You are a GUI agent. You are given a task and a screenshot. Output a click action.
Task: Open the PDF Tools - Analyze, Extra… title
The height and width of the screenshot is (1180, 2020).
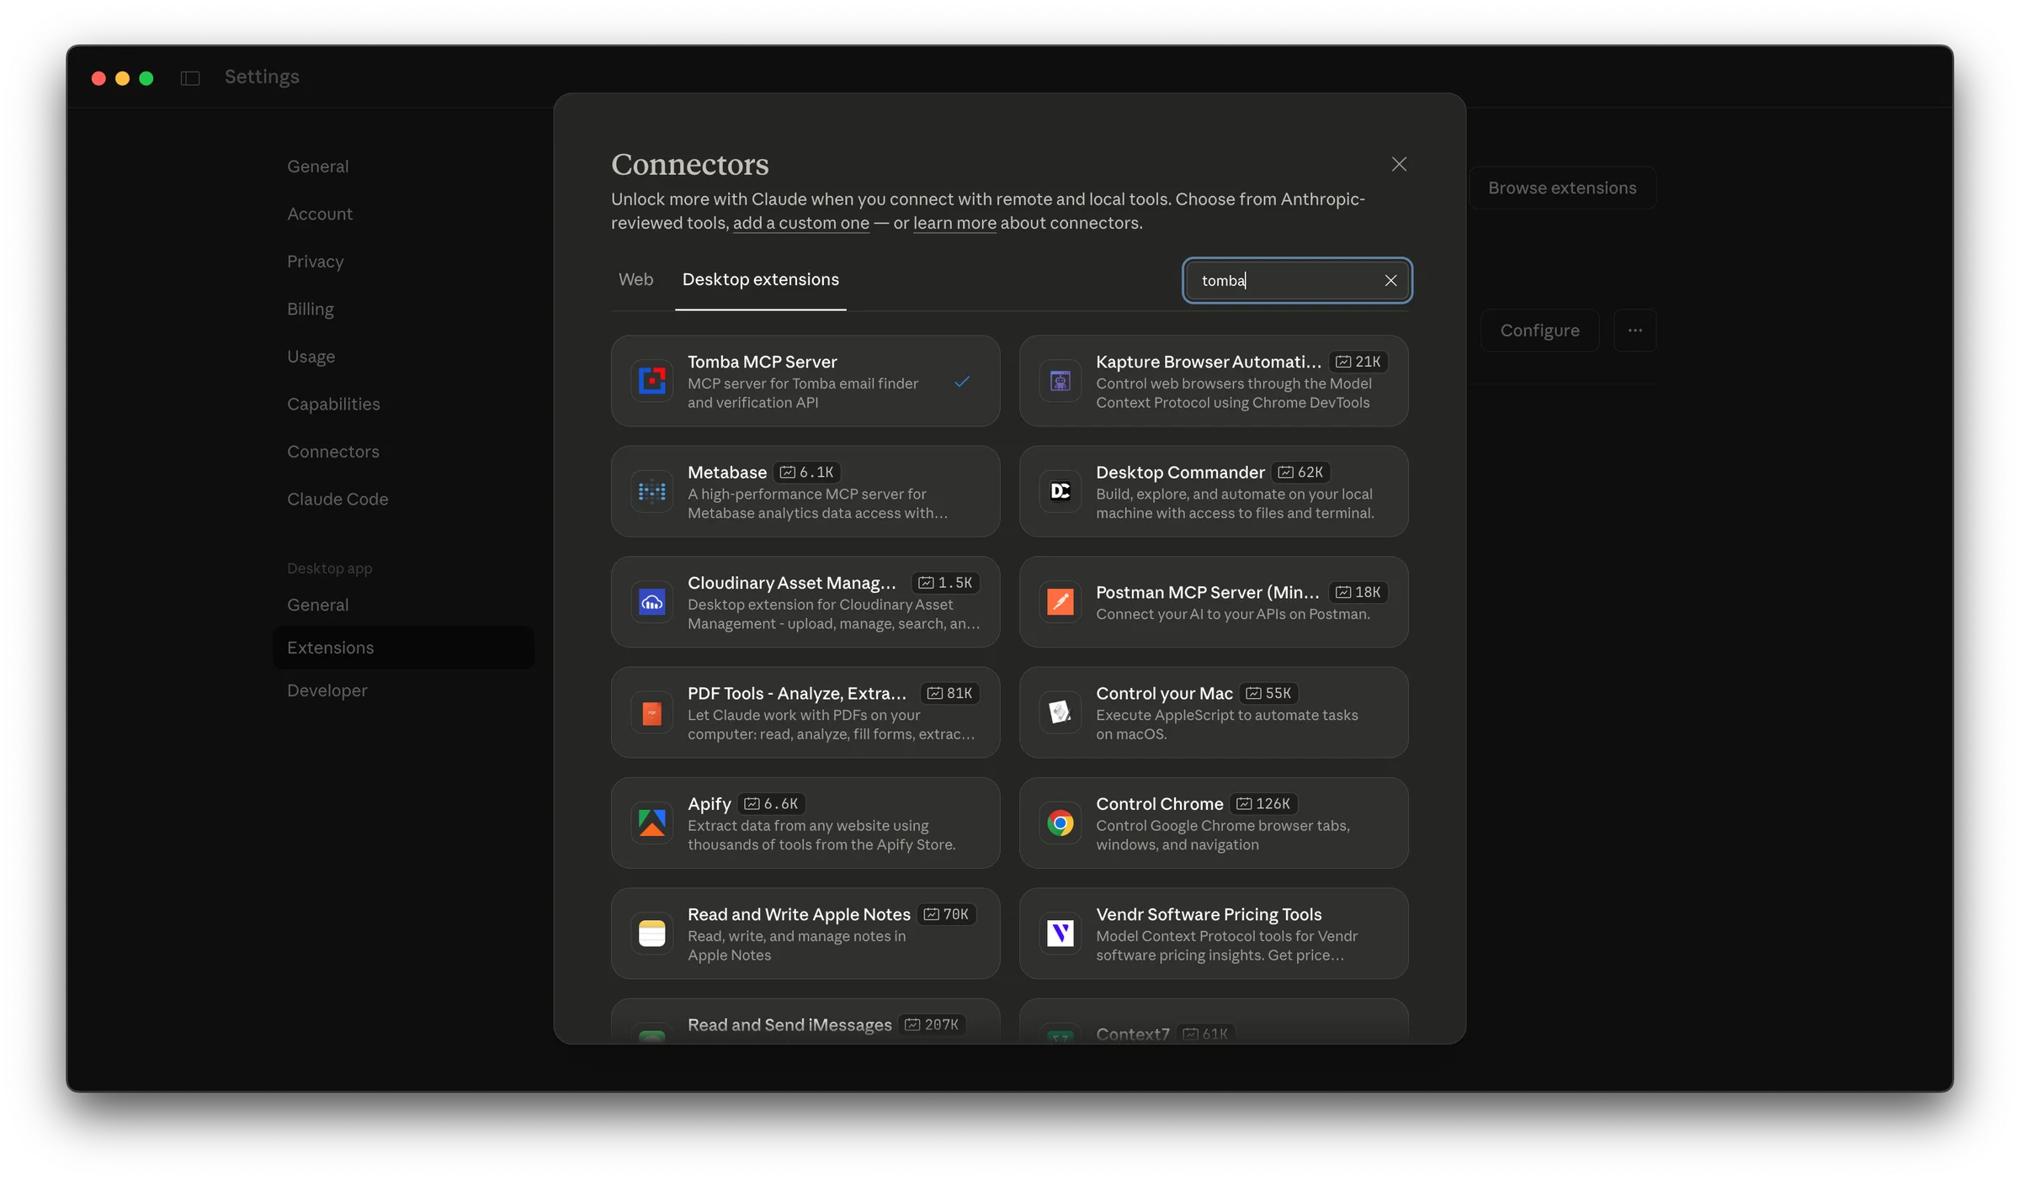(x=796, y=694)
